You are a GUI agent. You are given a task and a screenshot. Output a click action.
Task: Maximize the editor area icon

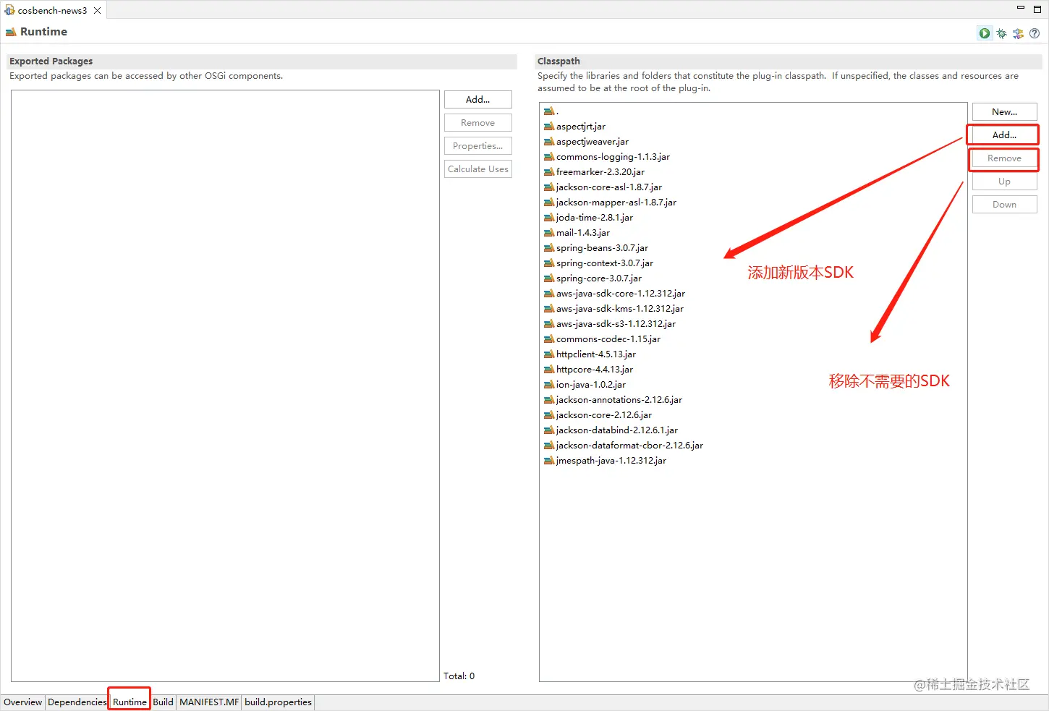(1037, 9)
